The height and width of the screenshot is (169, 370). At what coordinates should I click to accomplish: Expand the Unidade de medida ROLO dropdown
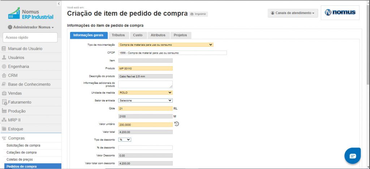coord(145,92)
